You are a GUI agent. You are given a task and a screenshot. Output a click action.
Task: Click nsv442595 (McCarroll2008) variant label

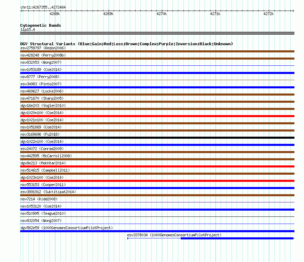click(x=46, y=156)
